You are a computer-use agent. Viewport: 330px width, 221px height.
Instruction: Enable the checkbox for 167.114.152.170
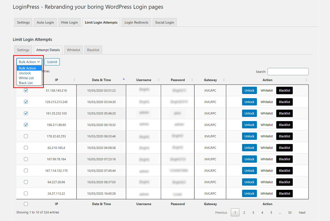(x=26, y=171)
